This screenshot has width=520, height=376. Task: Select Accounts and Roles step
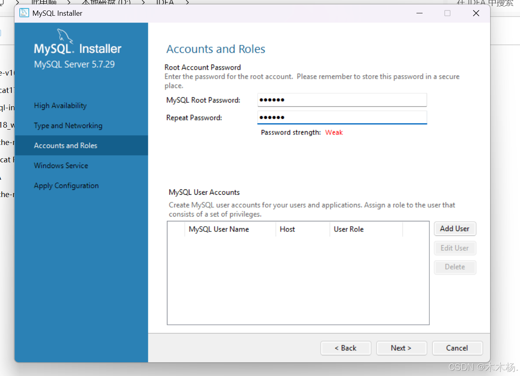pyautogui.click(x=81, y=145)
